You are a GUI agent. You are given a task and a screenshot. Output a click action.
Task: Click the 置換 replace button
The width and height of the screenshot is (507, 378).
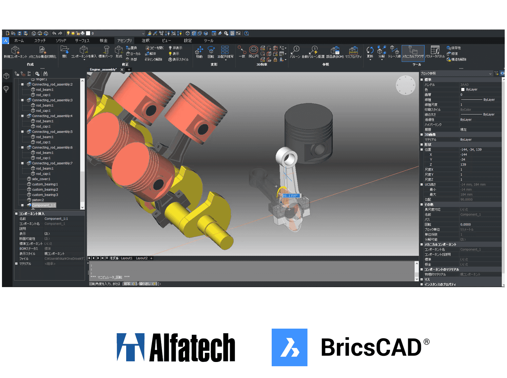click(131, 48)
